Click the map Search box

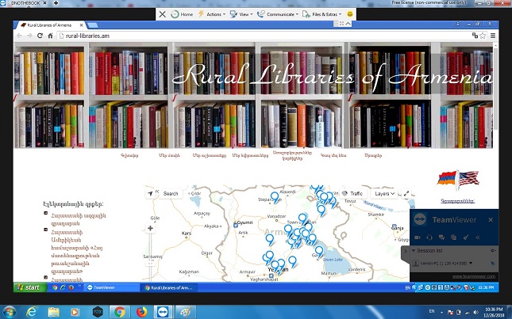coord(171,194)
